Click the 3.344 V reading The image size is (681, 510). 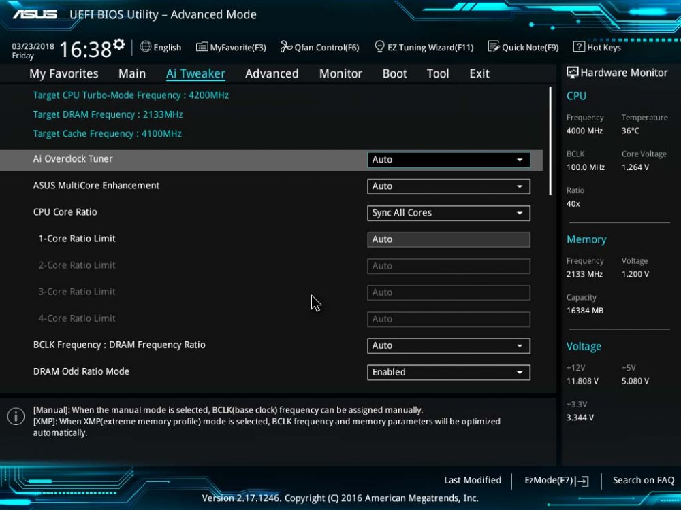580,418
